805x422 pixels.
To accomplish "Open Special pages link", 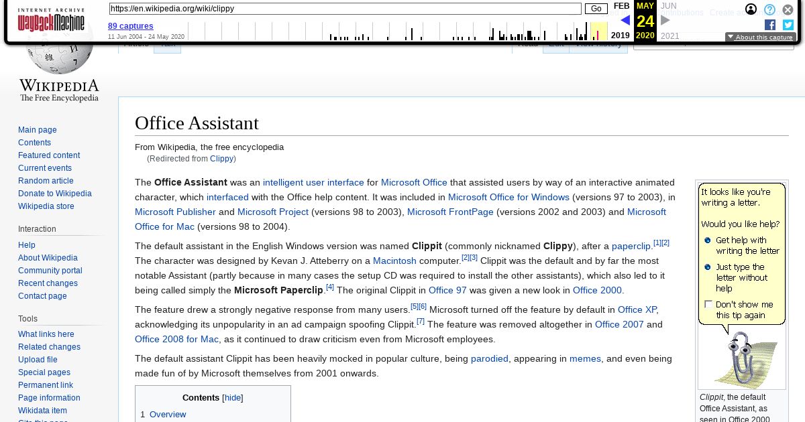I will point(44,372).
